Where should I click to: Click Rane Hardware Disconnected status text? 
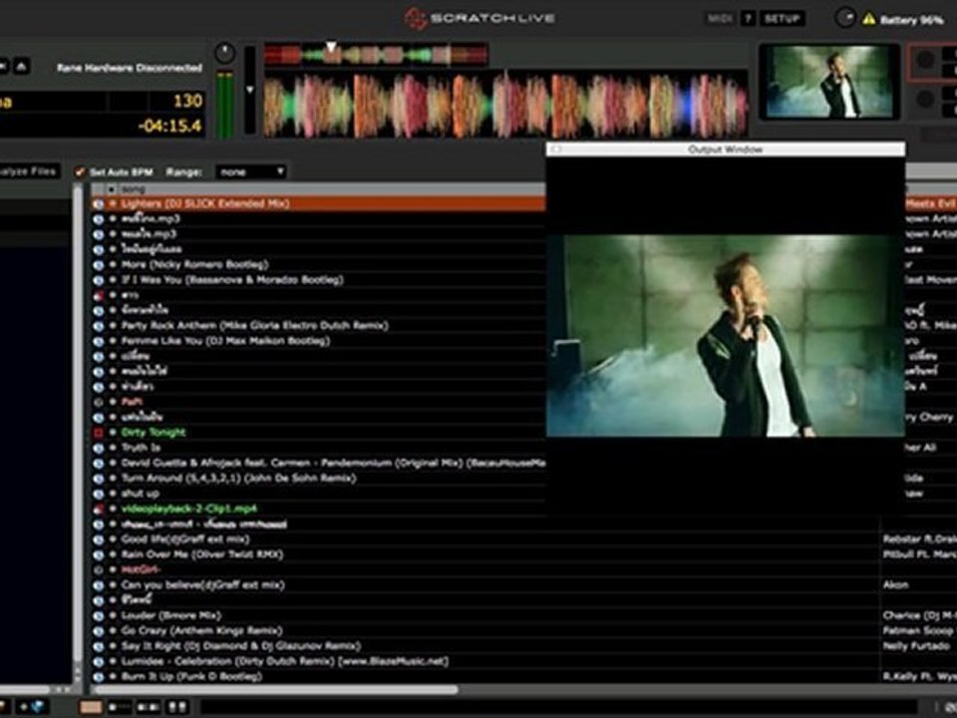(130, 68)
